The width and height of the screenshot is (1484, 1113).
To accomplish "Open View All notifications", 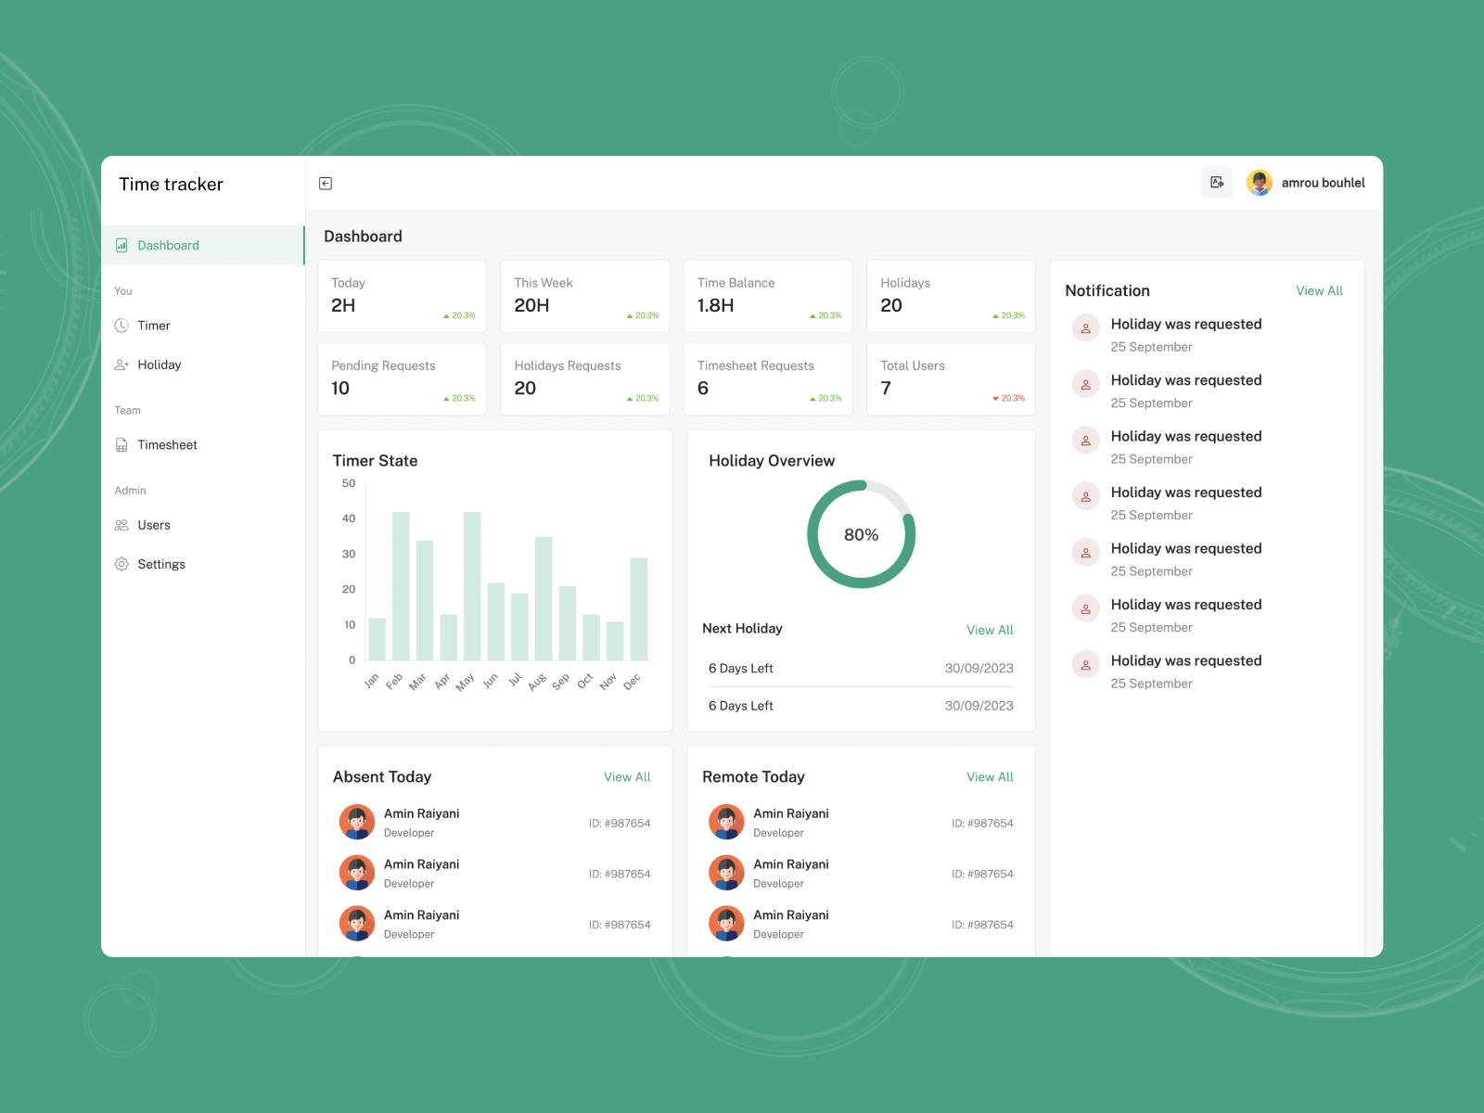I will 1319,290.
